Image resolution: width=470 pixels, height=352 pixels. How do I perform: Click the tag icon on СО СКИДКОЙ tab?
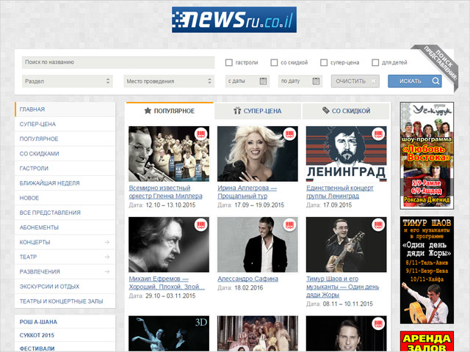(326, 111)
